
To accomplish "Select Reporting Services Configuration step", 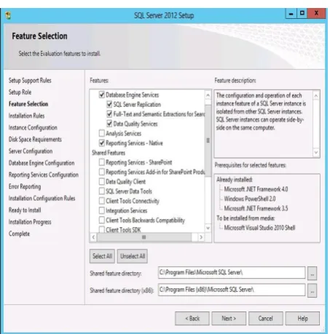I will point(44,175).
